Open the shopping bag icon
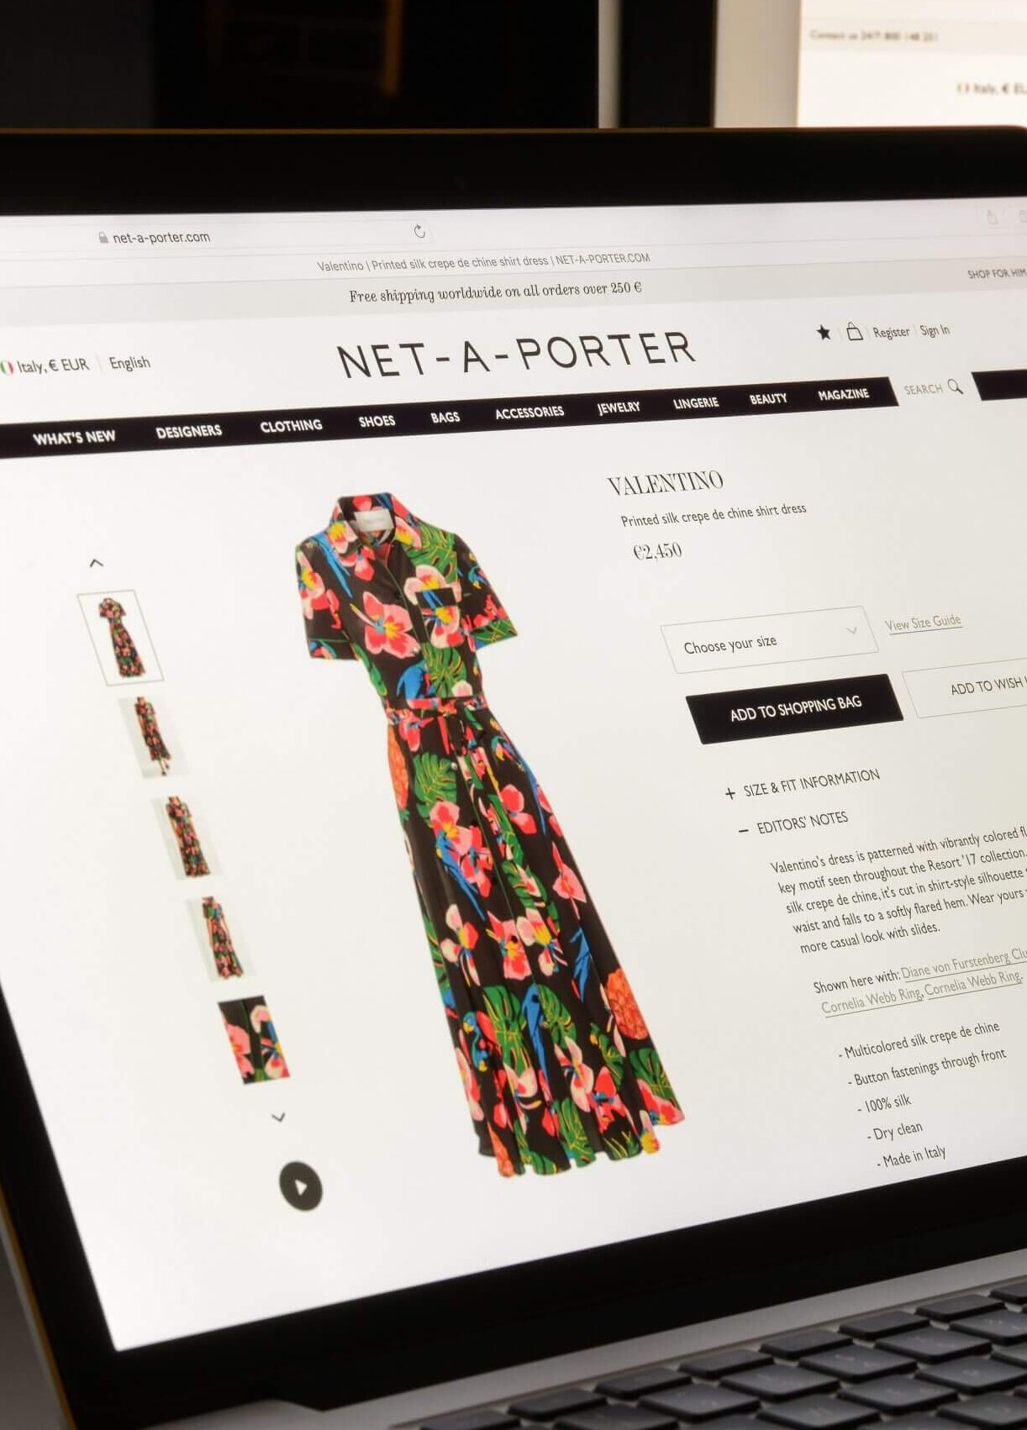Image resolution: width=1027 pixels, height=1430 pixels. (854, 331)
